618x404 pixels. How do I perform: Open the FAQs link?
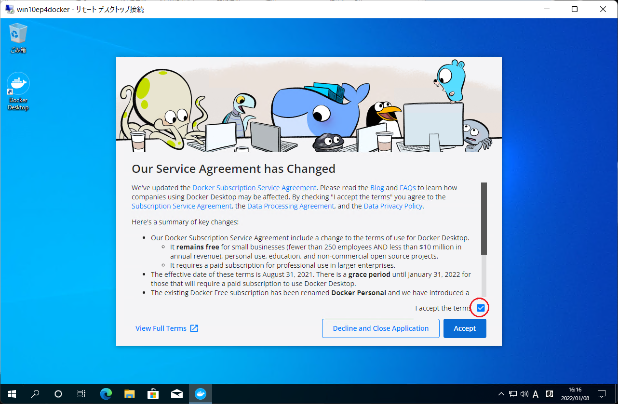click(x=407, y=188)
